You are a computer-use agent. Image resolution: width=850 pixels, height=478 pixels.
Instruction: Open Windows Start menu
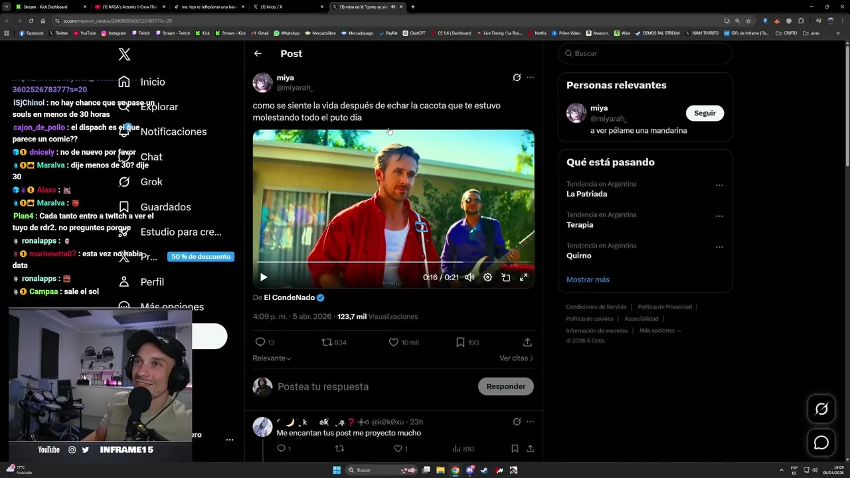pos(337,470)
